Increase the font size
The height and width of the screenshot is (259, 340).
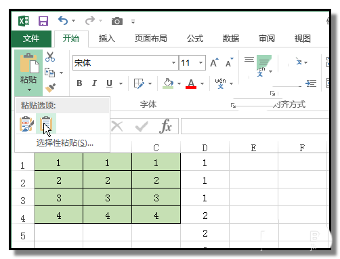(x=214, y=62)
